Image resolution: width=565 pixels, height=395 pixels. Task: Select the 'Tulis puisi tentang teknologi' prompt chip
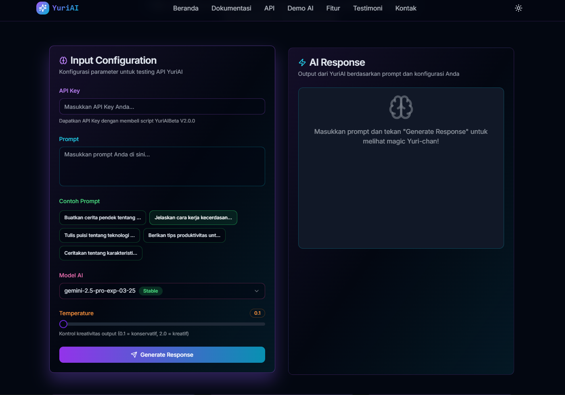click(x=100, y=235)
